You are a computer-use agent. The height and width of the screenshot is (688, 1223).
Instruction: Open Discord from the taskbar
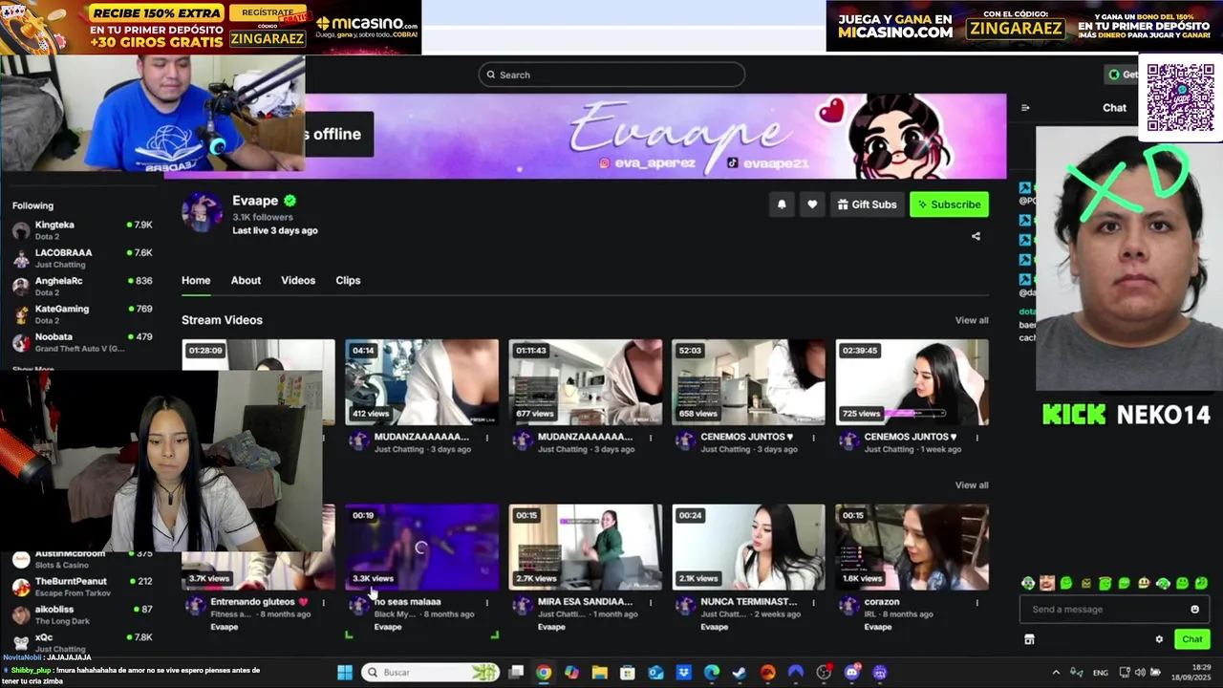click(851, 673)
